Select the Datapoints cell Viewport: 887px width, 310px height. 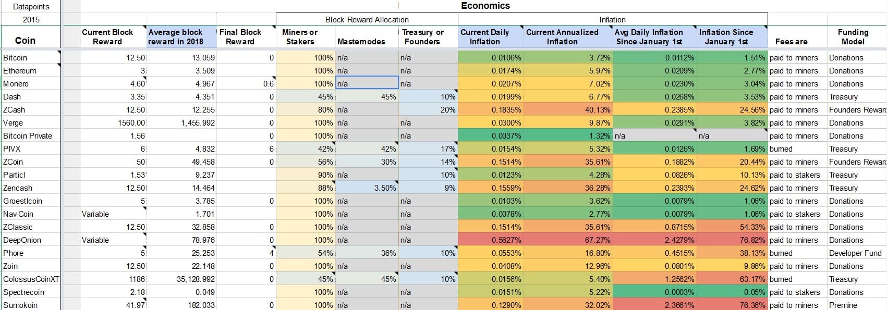[x=31, y=7]
